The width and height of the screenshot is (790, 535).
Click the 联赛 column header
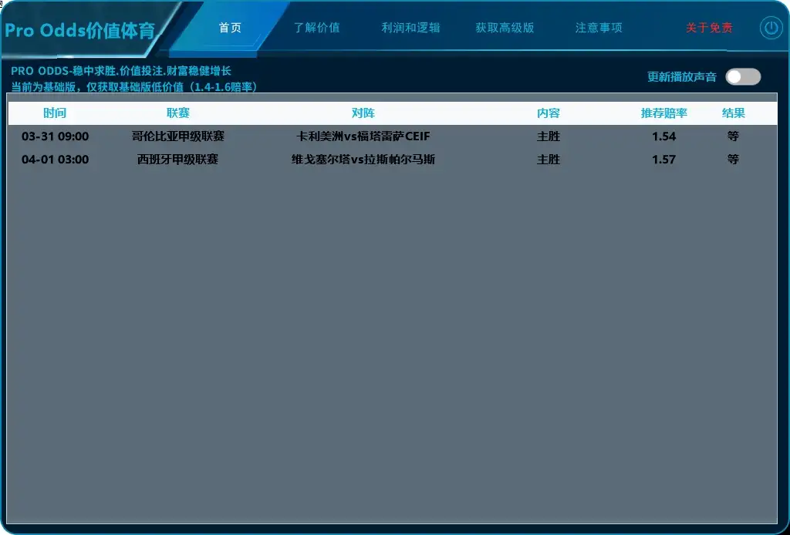click(178, 113)
